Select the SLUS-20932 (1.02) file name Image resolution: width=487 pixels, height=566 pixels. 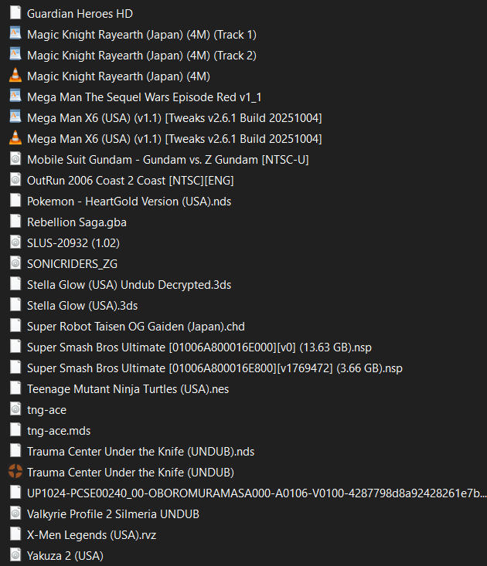pos(73,243)
